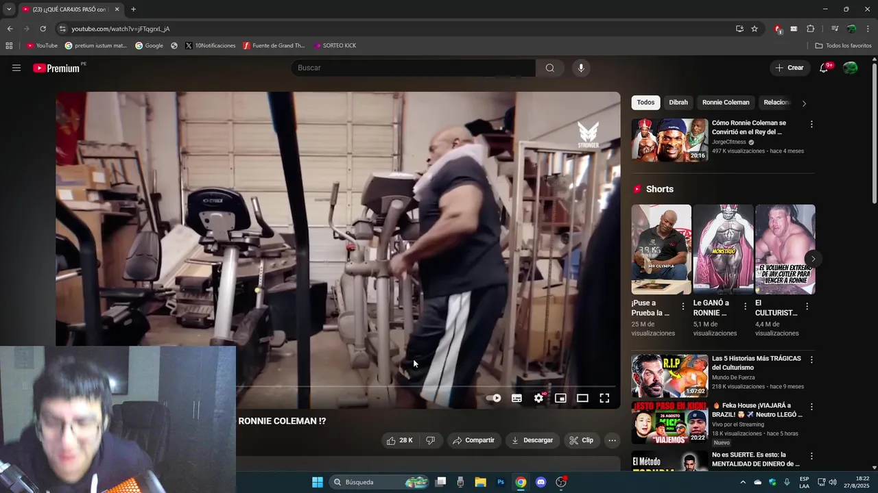The height and width of the screenshot is (493, 878).
Task: Bookmark this page with star icon
Action: point(755,29)
